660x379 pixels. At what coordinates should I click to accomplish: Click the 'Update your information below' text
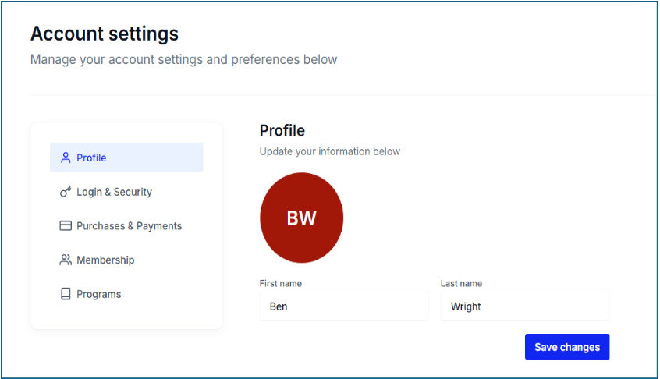click(x=329, y=151)
